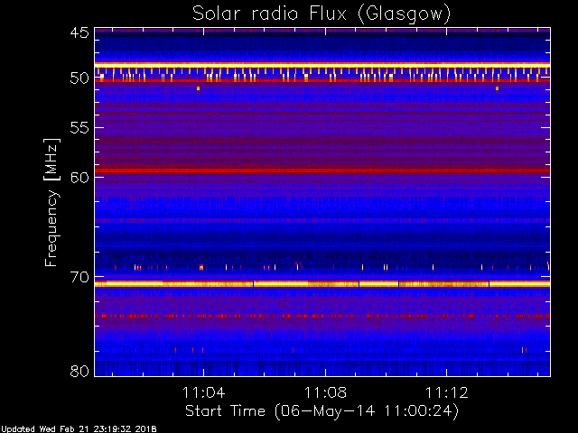The height and width of the screenshot is (433, 578).
Task: Click the 50 MHz frequency tick label
Action: (79, 78)
